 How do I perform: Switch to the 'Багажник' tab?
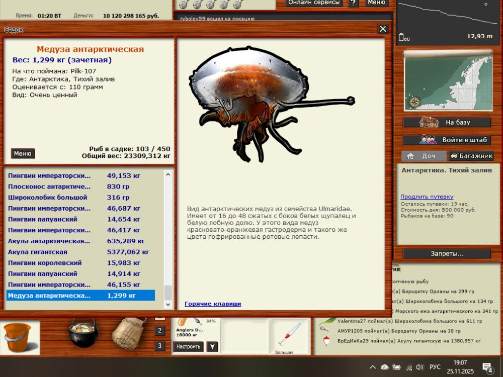pos(471,156)
